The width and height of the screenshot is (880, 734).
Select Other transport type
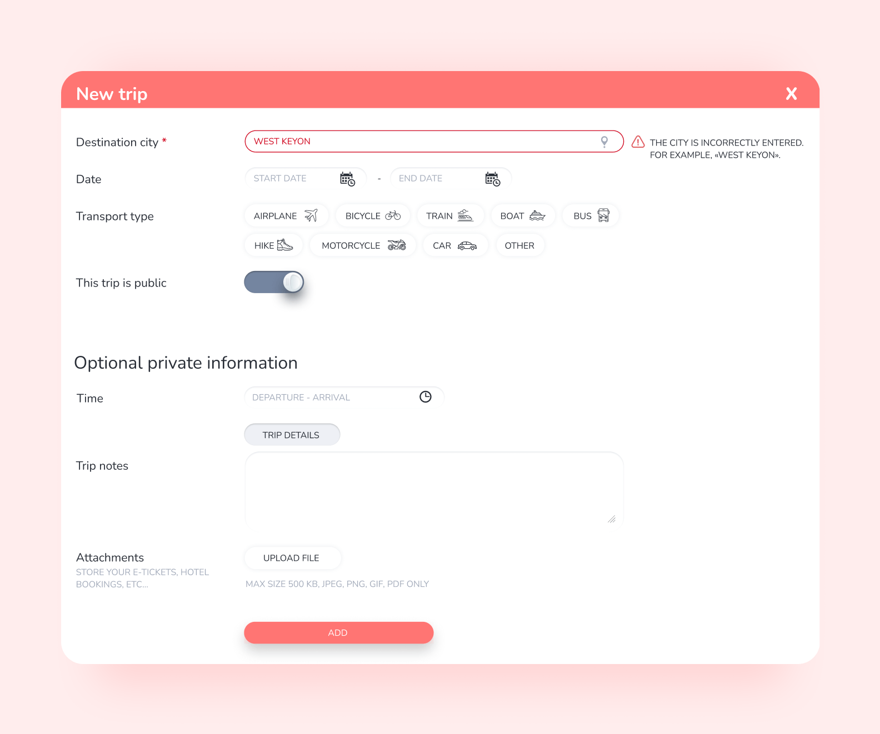(519, 245)
